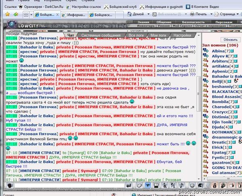Expand the Страница dropdown arrow

[238, 14]
